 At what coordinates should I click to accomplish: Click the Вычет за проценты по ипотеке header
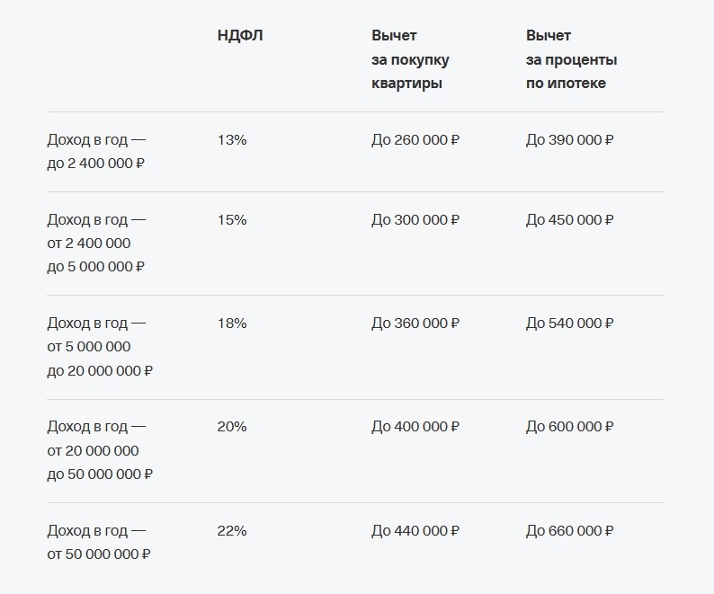coord(571,59)
